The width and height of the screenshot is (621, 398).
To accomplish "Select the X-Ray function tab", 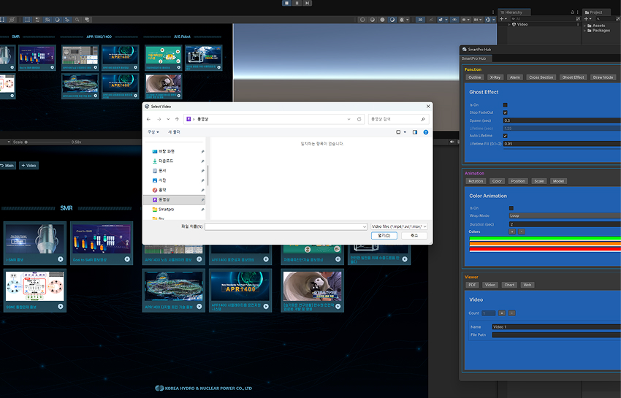I will (x=495, y=77).
